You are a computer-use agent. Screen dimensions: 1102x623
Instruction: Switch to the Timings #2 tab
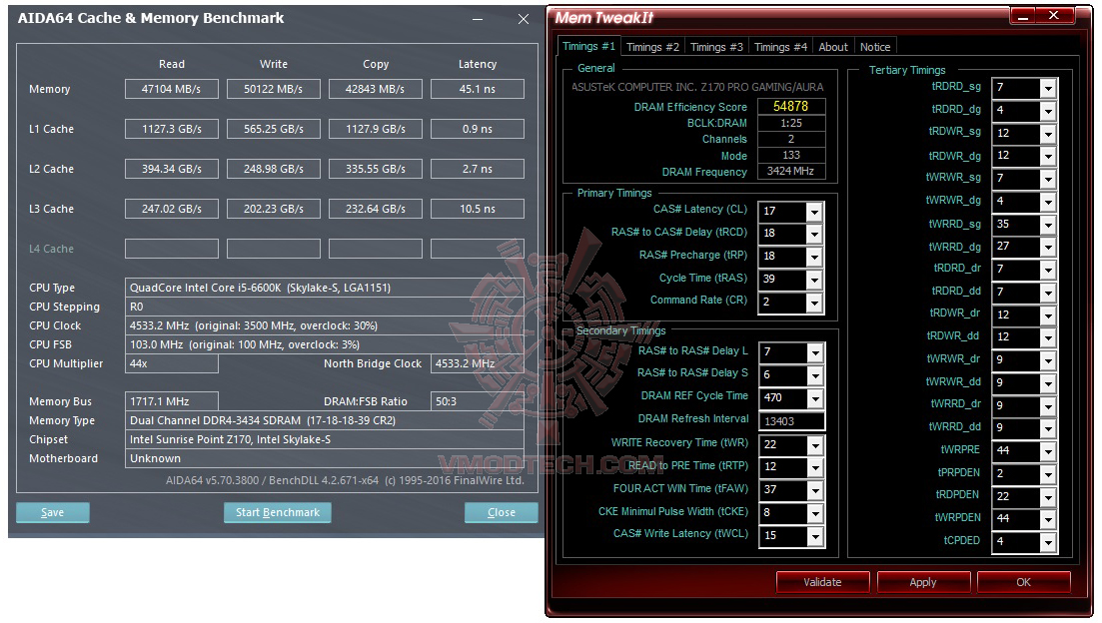point(652,46)
